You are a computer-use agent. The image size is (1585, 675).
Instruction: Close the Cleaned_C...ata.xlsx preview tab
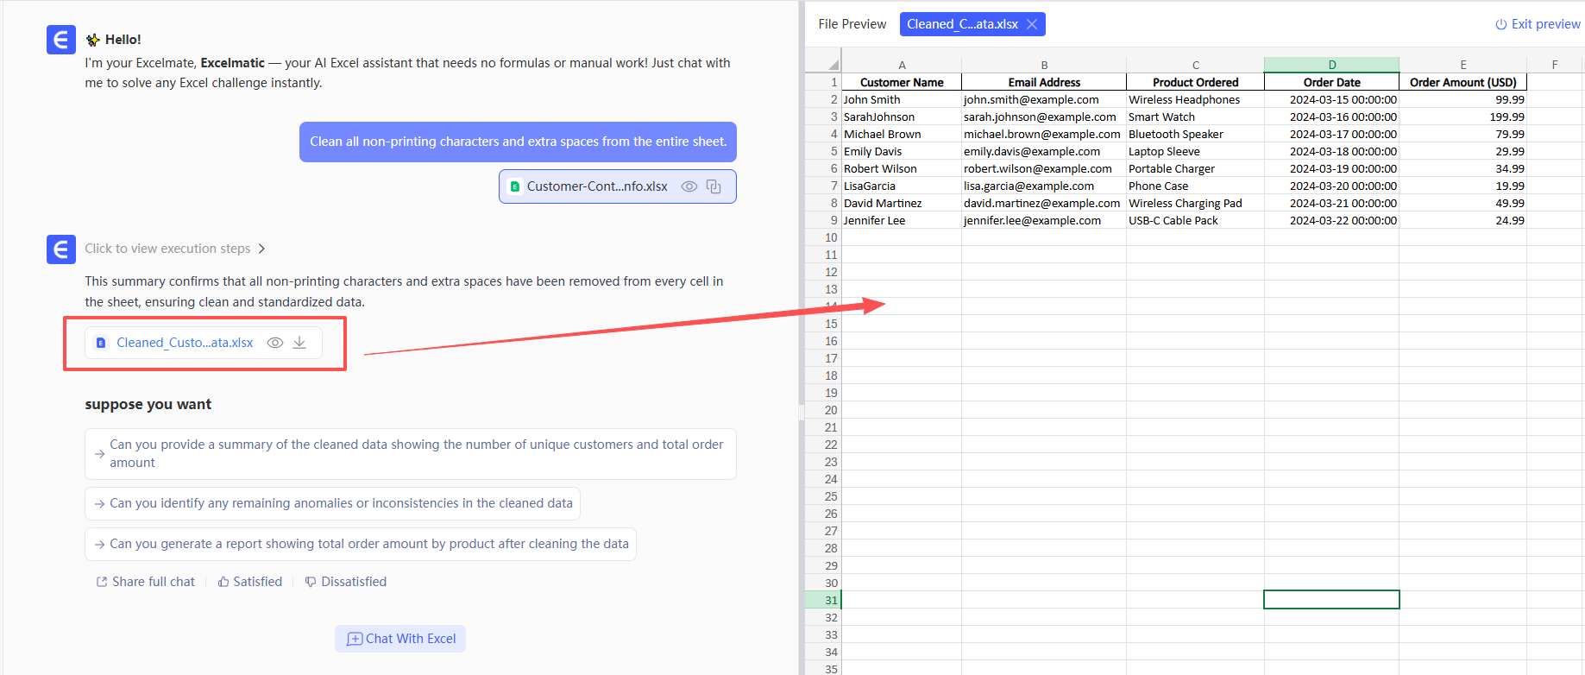click(x=1032, y=24)
